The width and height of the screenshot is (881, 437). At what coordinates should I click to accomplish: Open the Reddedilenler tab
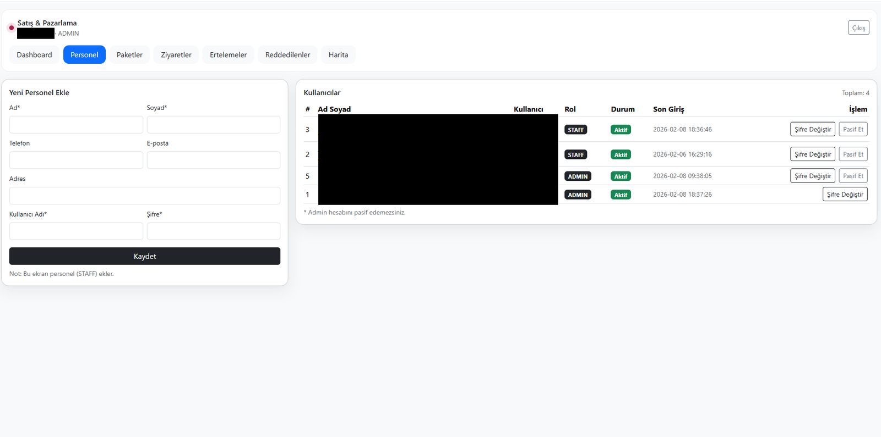click(x=287, y=55)
